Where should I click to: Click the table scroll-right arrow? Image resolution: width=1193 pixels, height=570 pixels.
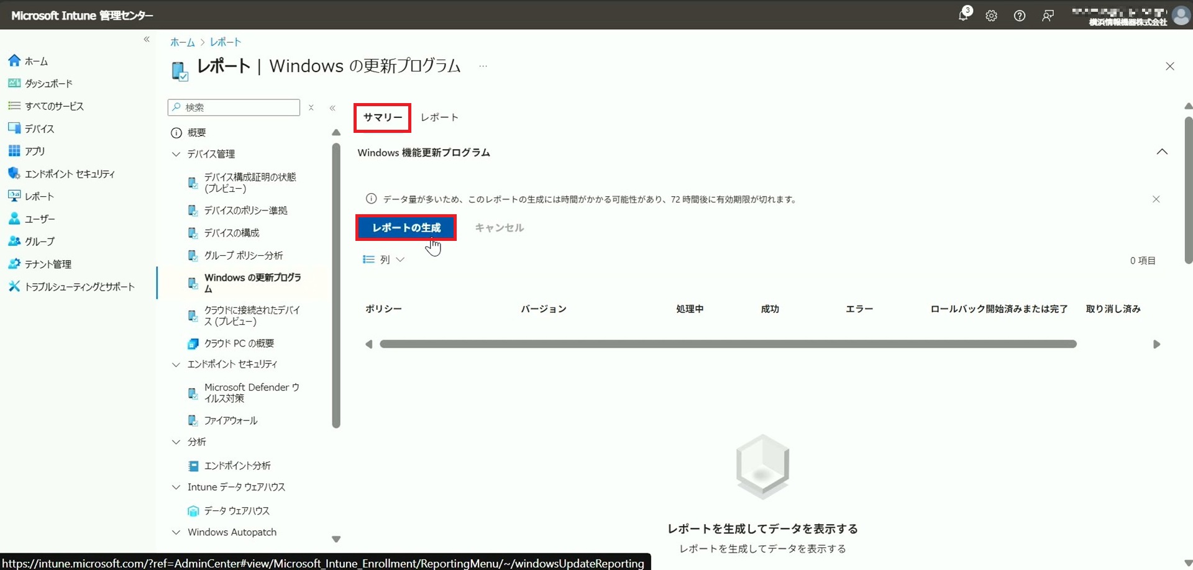point(1156,344)
